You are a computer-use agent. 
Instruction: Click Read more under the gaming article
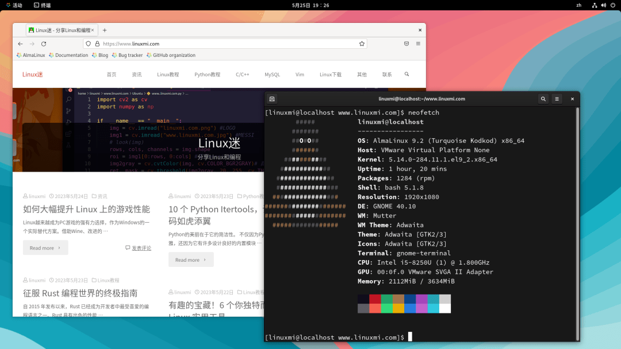tap(45, 247)
